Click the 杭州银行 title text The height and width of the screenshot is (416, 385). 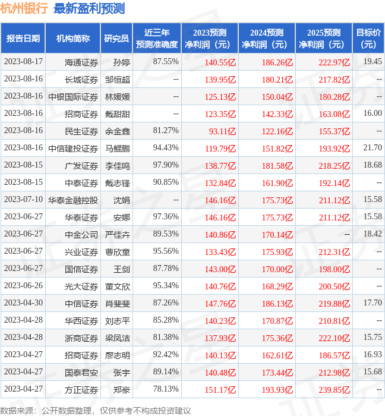point(24,8)
